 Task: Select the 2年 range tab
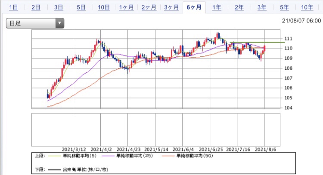click(239, 8)
